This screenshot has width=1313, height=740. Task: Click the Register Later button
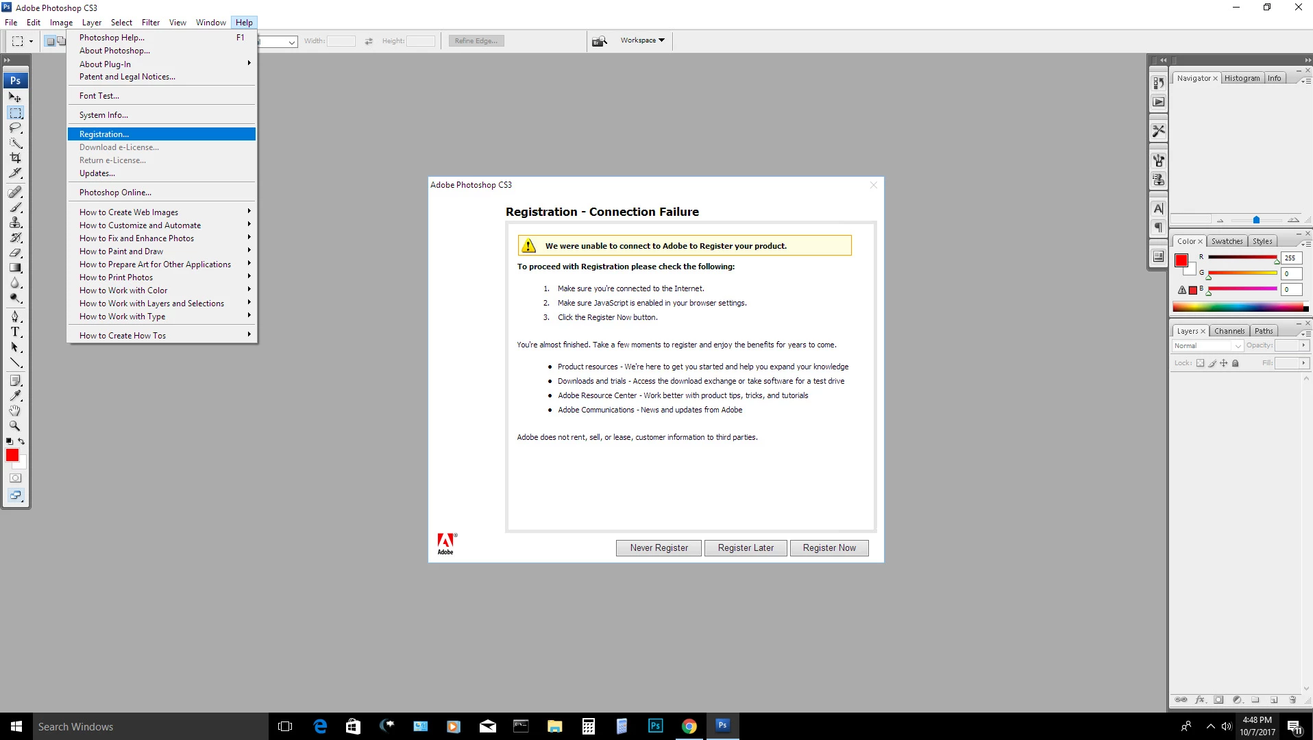(x=746, y=548)
